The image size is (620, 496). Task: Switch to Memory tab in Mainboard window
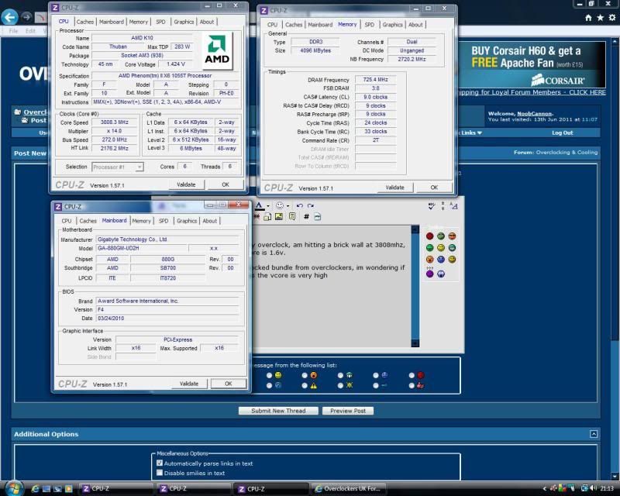coord(142,221)
